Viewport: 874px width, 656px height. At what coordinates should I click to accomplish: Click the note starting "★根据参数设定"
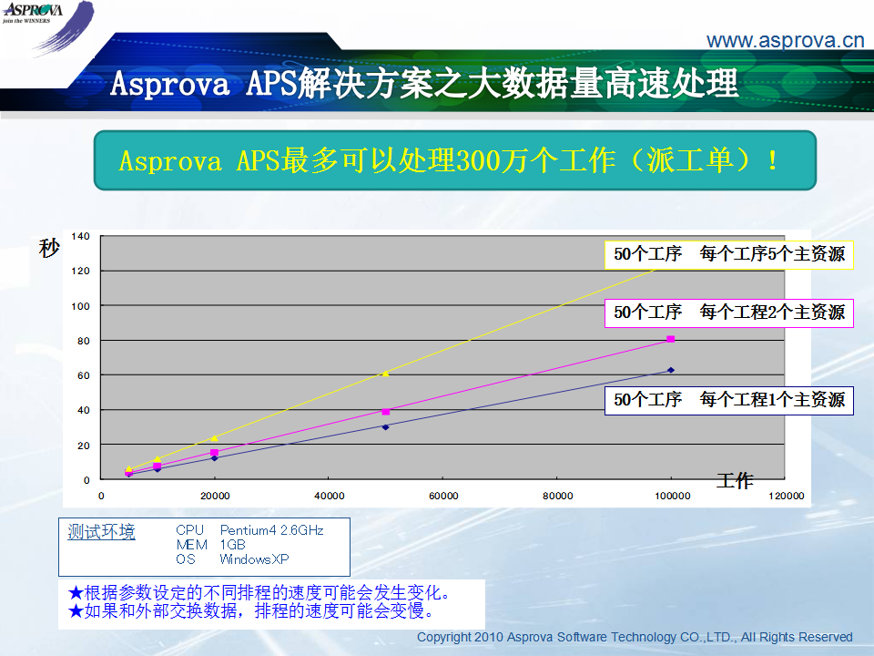pyautogui.click(x=259, y=592)
